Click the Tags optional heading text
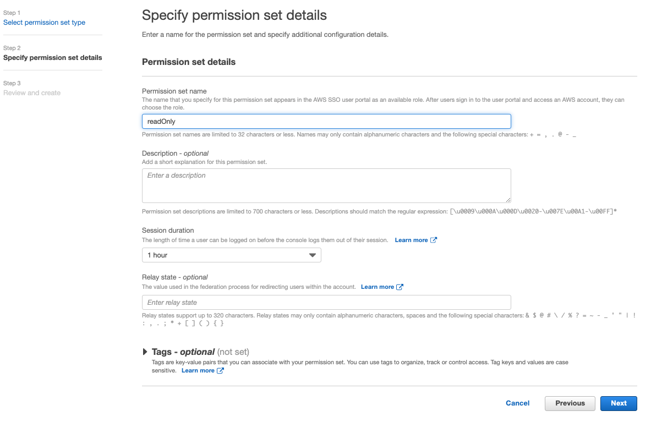 pos(183,352)
